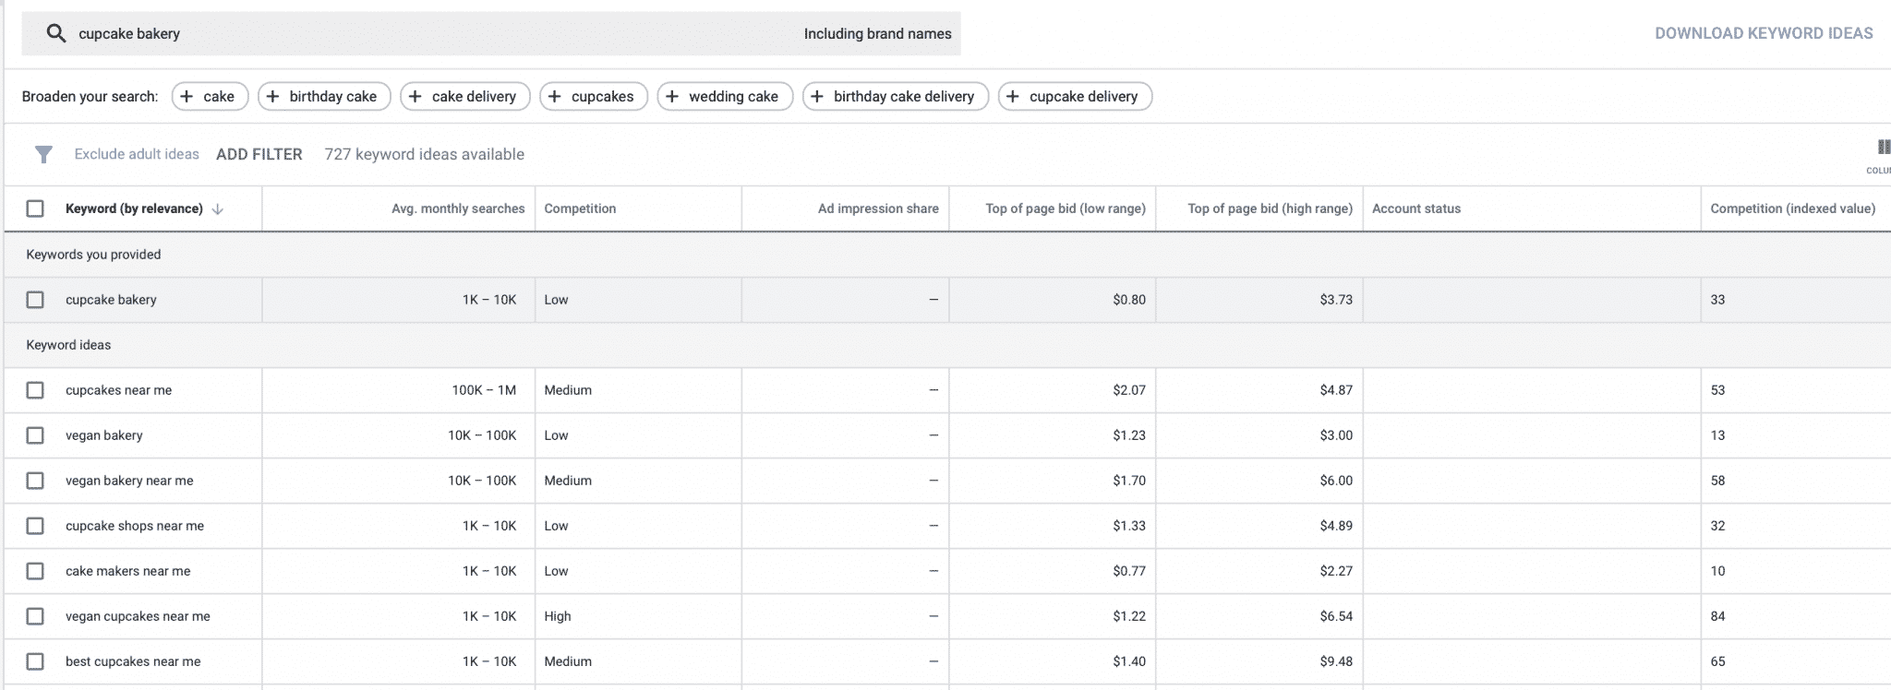Sort by 'Keyword (by relevance)' header
The width and height of the screenshot is (1891, 690).
pyautogui.click(x=134, y=208)
